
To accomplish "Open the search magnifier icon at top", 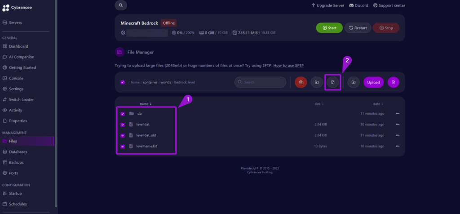I will 121,5.
